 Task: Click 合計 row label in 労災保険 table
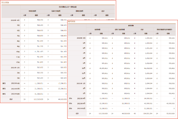click(11, 99)
